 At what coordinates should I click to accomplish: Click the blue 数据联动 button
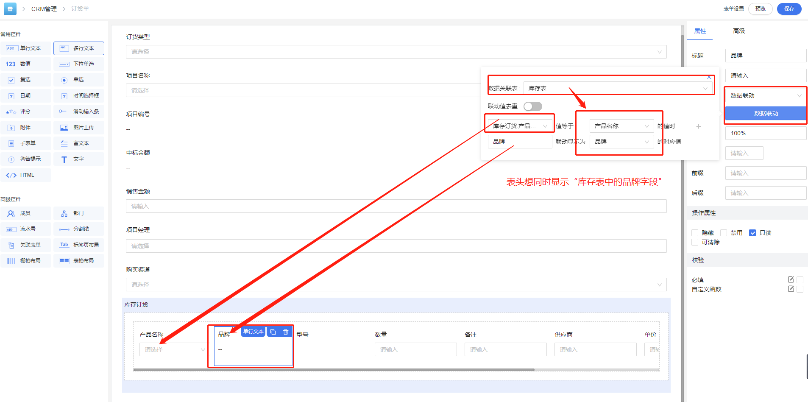point(766,113)
